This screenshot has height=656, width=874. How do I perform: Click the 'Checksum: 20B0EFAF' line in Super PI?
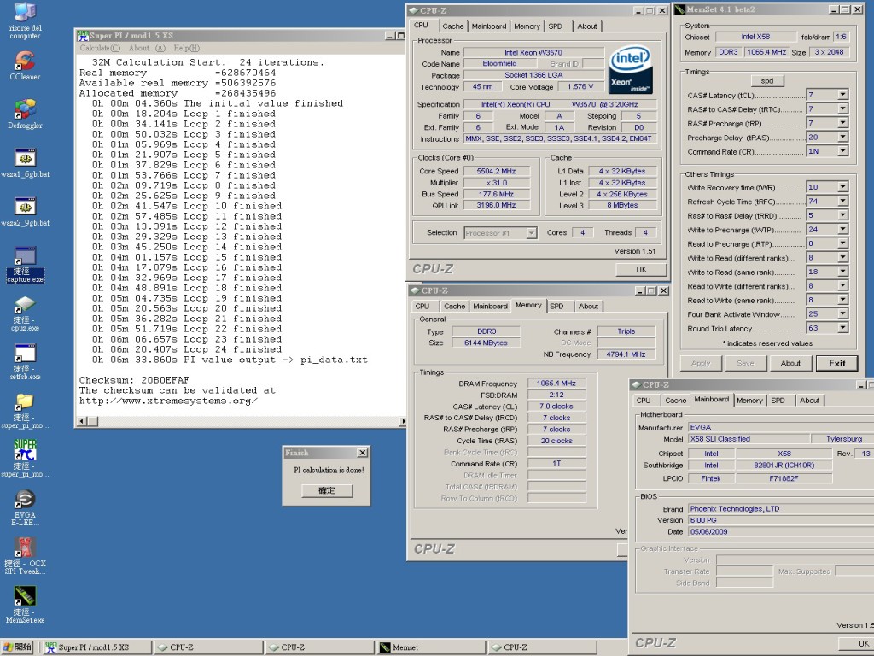coord(134,380)
